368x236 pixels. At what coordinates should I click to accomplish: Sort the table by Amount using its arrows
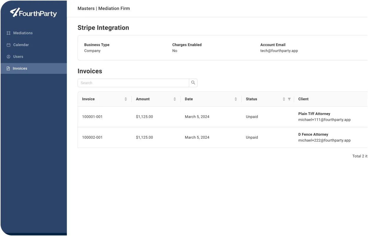coord(175,99)
